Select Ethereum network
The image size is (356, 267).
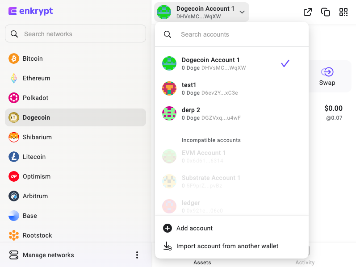pyautogui.click(x=75, y=78)
